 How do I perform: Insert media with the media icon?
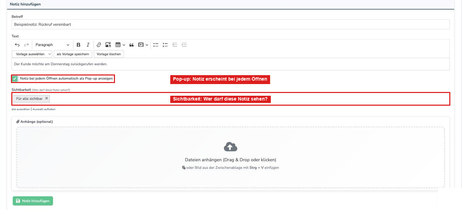pos(141,45)
